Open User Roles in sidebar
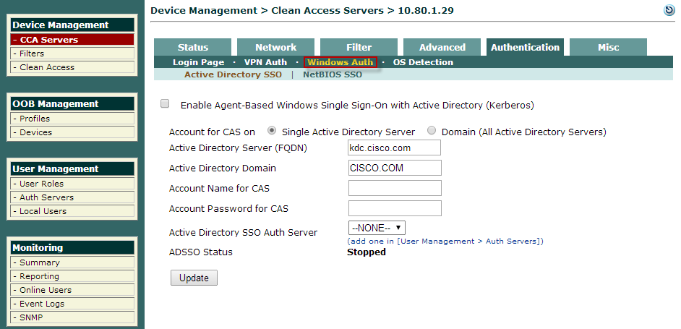Image resolution: width=681 pixels, height=329 pixels. (x=72, y=184)
